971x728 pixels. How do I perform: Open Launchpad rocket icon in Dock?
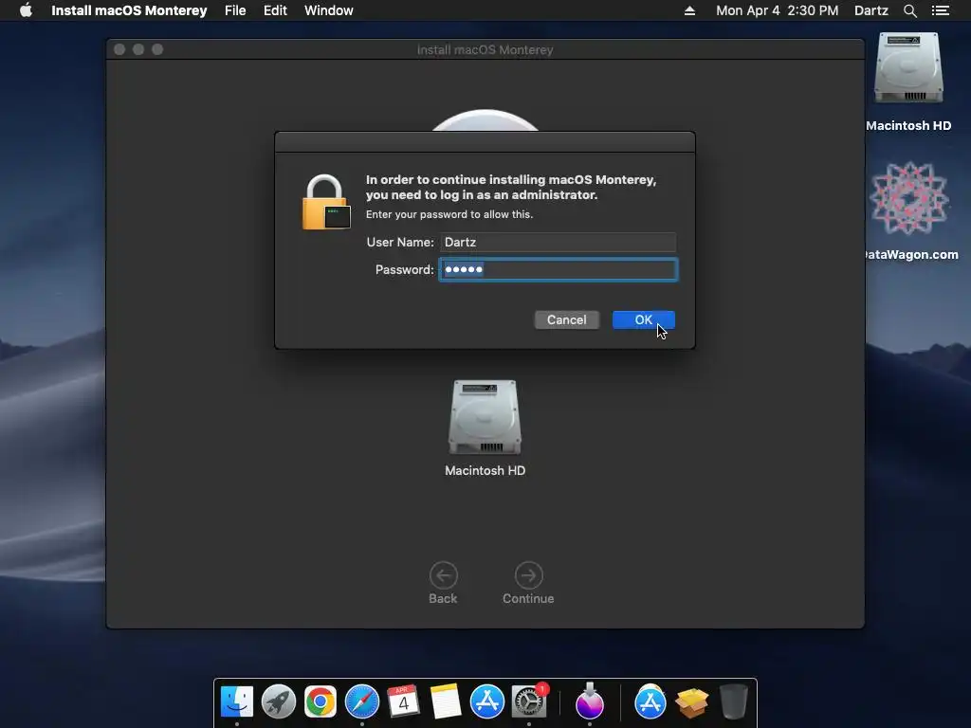[x=279, y=702]
